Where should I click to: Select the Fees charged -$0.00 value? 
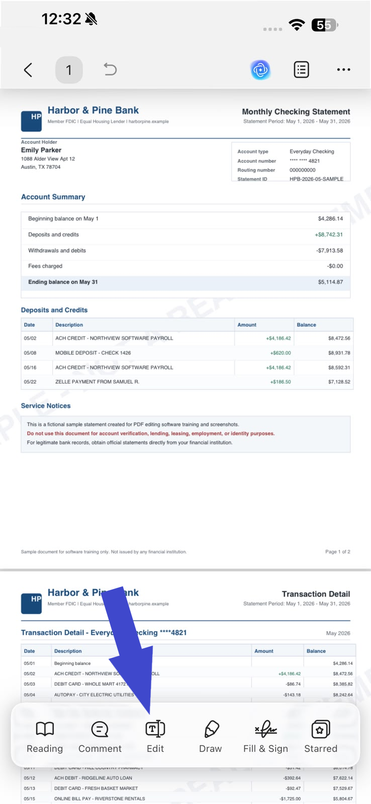tap(335, 266)
